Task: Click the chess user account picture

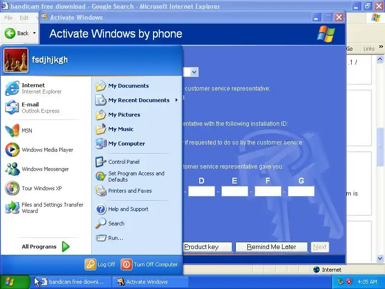Action: tap(16, 60)
